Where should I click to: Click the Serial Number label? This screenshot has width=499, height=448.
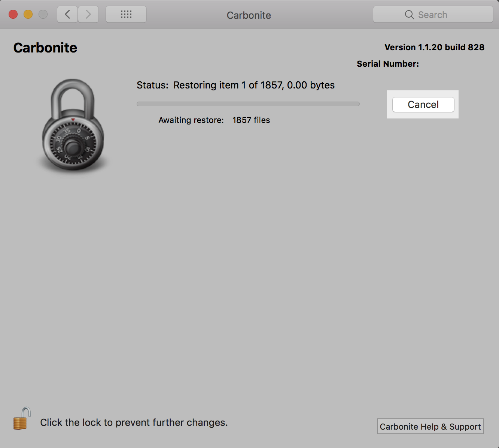tap(387, 64)
